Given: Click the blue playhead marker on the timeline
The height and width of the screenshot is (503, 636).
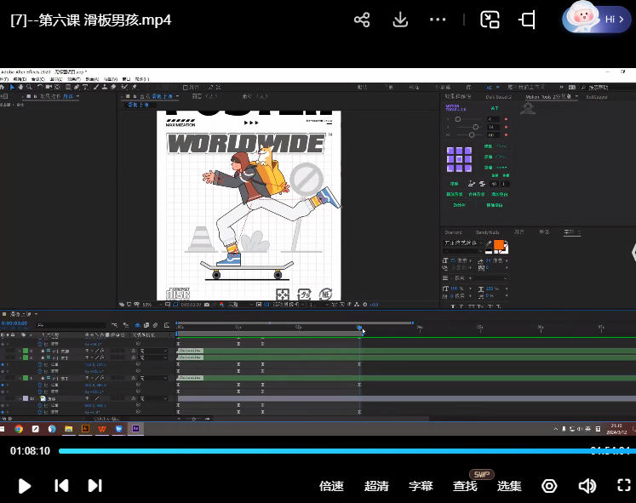Looking at the screenshot, I should click(x=359, y=329).
